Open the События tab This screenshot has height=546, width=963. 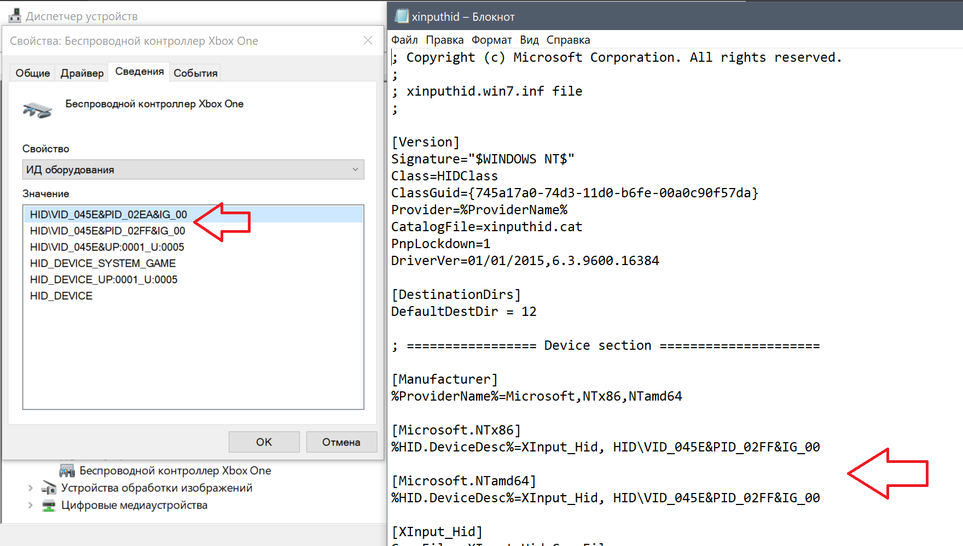point(195,73)
